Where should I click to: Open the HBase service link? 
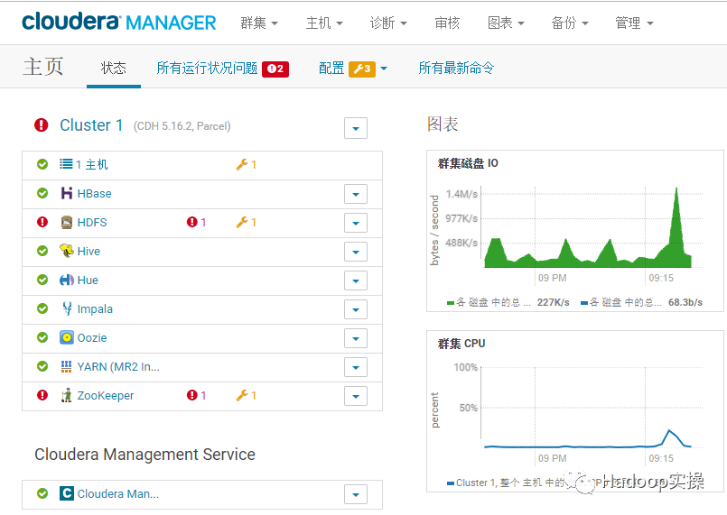tap(95, 194)
